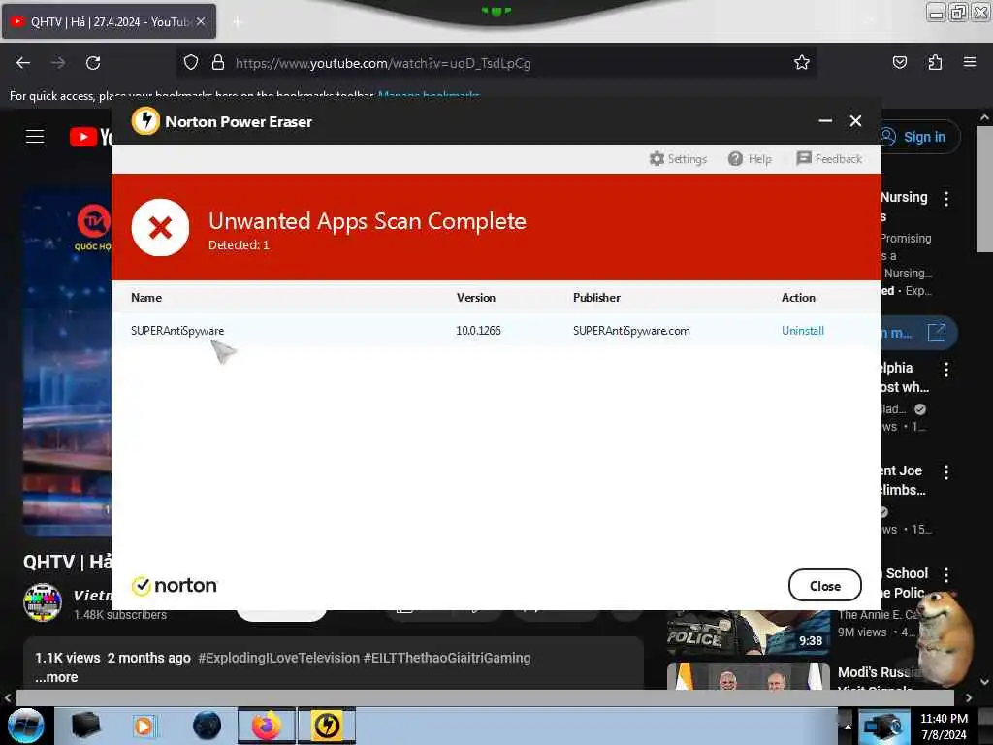Go back in Firefox
Image resolution: width=993 pixels, height=745 pixels.
click(x=23, y=63)
